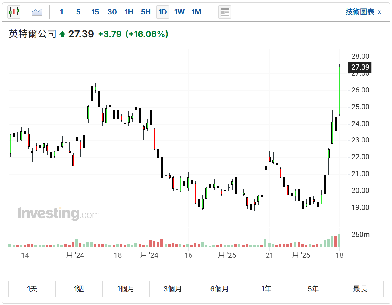Click the 28.00 price axis label
Viewport: 392px width, 305px height.
360,56
